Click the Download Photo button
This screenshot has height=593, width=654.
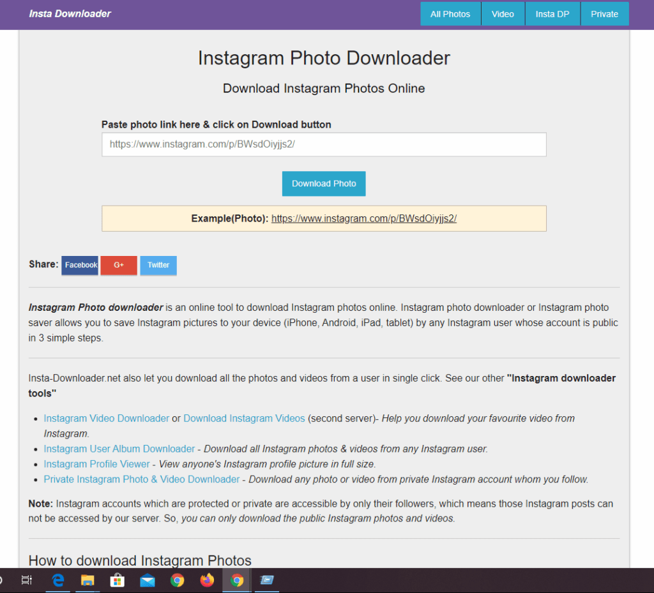[x=324, y=184]
